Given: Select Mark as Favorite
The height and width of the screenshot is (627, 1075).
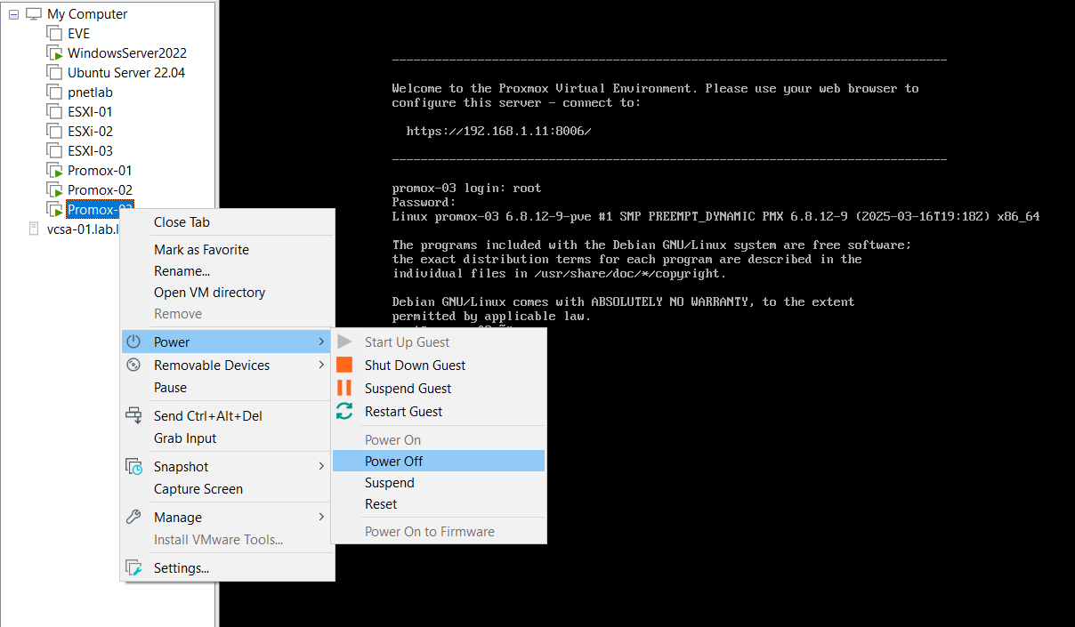Looking at the screenshot, I should (x=201, y=250).
